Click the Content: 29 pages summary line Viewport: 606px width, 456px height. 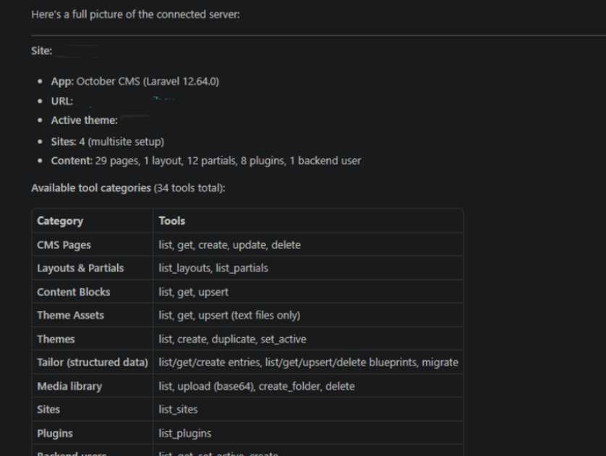click(x=206, y=161)
